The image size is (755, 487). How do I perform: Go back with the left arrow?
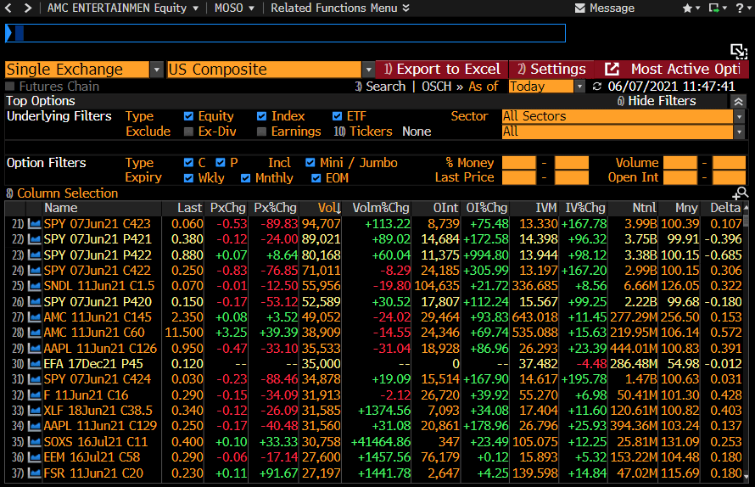click(8, 8)
